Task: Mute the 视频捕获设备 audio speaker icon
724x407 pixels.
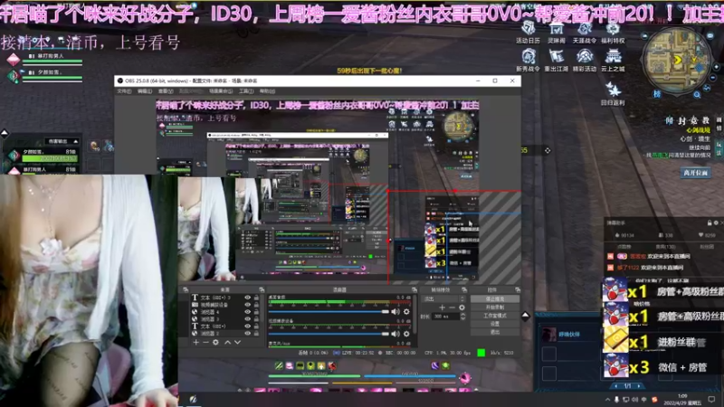Action: click(395, 334)
